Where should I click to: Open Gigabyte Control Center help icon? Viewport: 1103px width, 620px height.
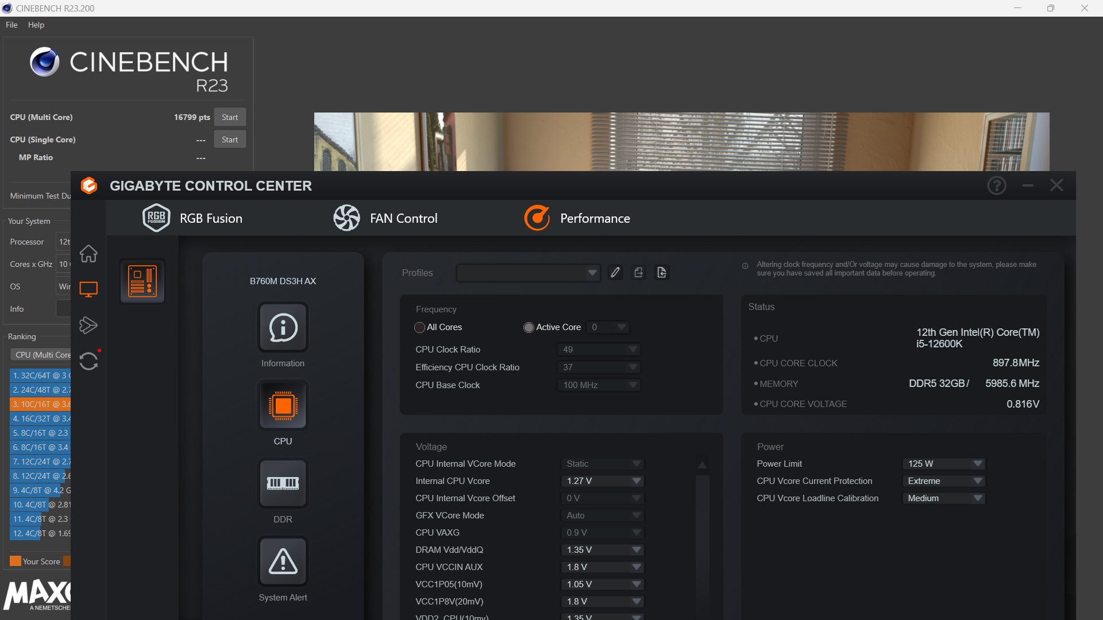click(997, 185)
